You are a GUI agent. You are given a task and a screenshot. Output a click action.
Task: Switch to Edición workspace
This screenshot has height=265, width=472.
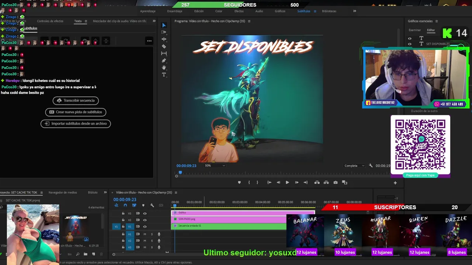[x=199, y=11]
